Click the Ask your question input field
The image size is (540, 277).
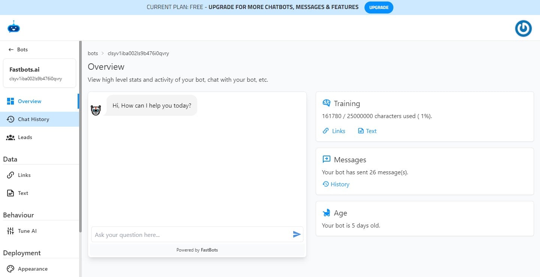[169, 234]
